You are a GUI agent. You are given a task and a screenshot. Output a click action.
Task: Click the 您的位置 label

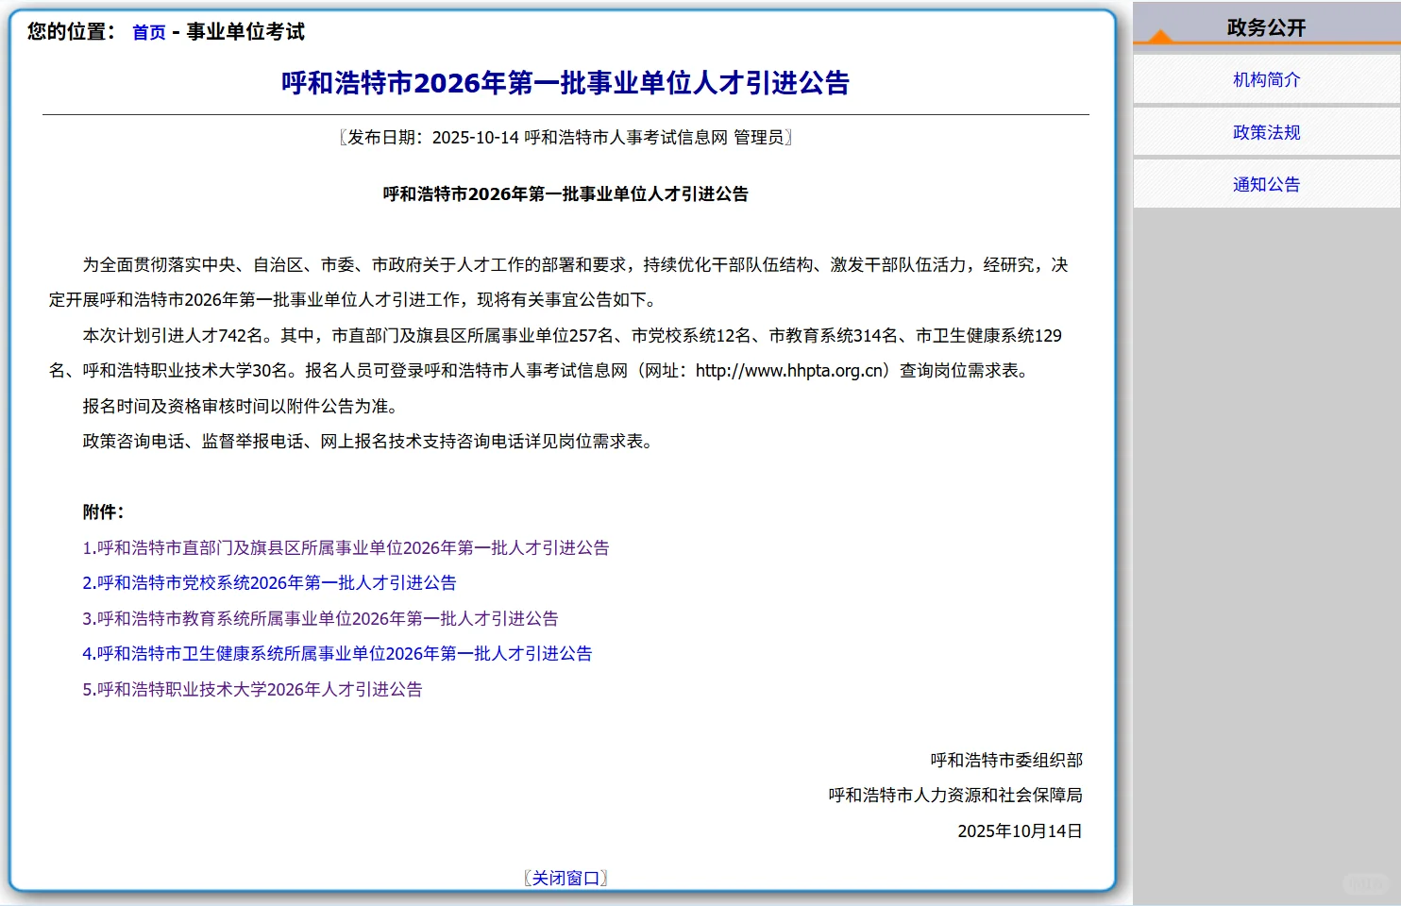(x=71, y=32)
